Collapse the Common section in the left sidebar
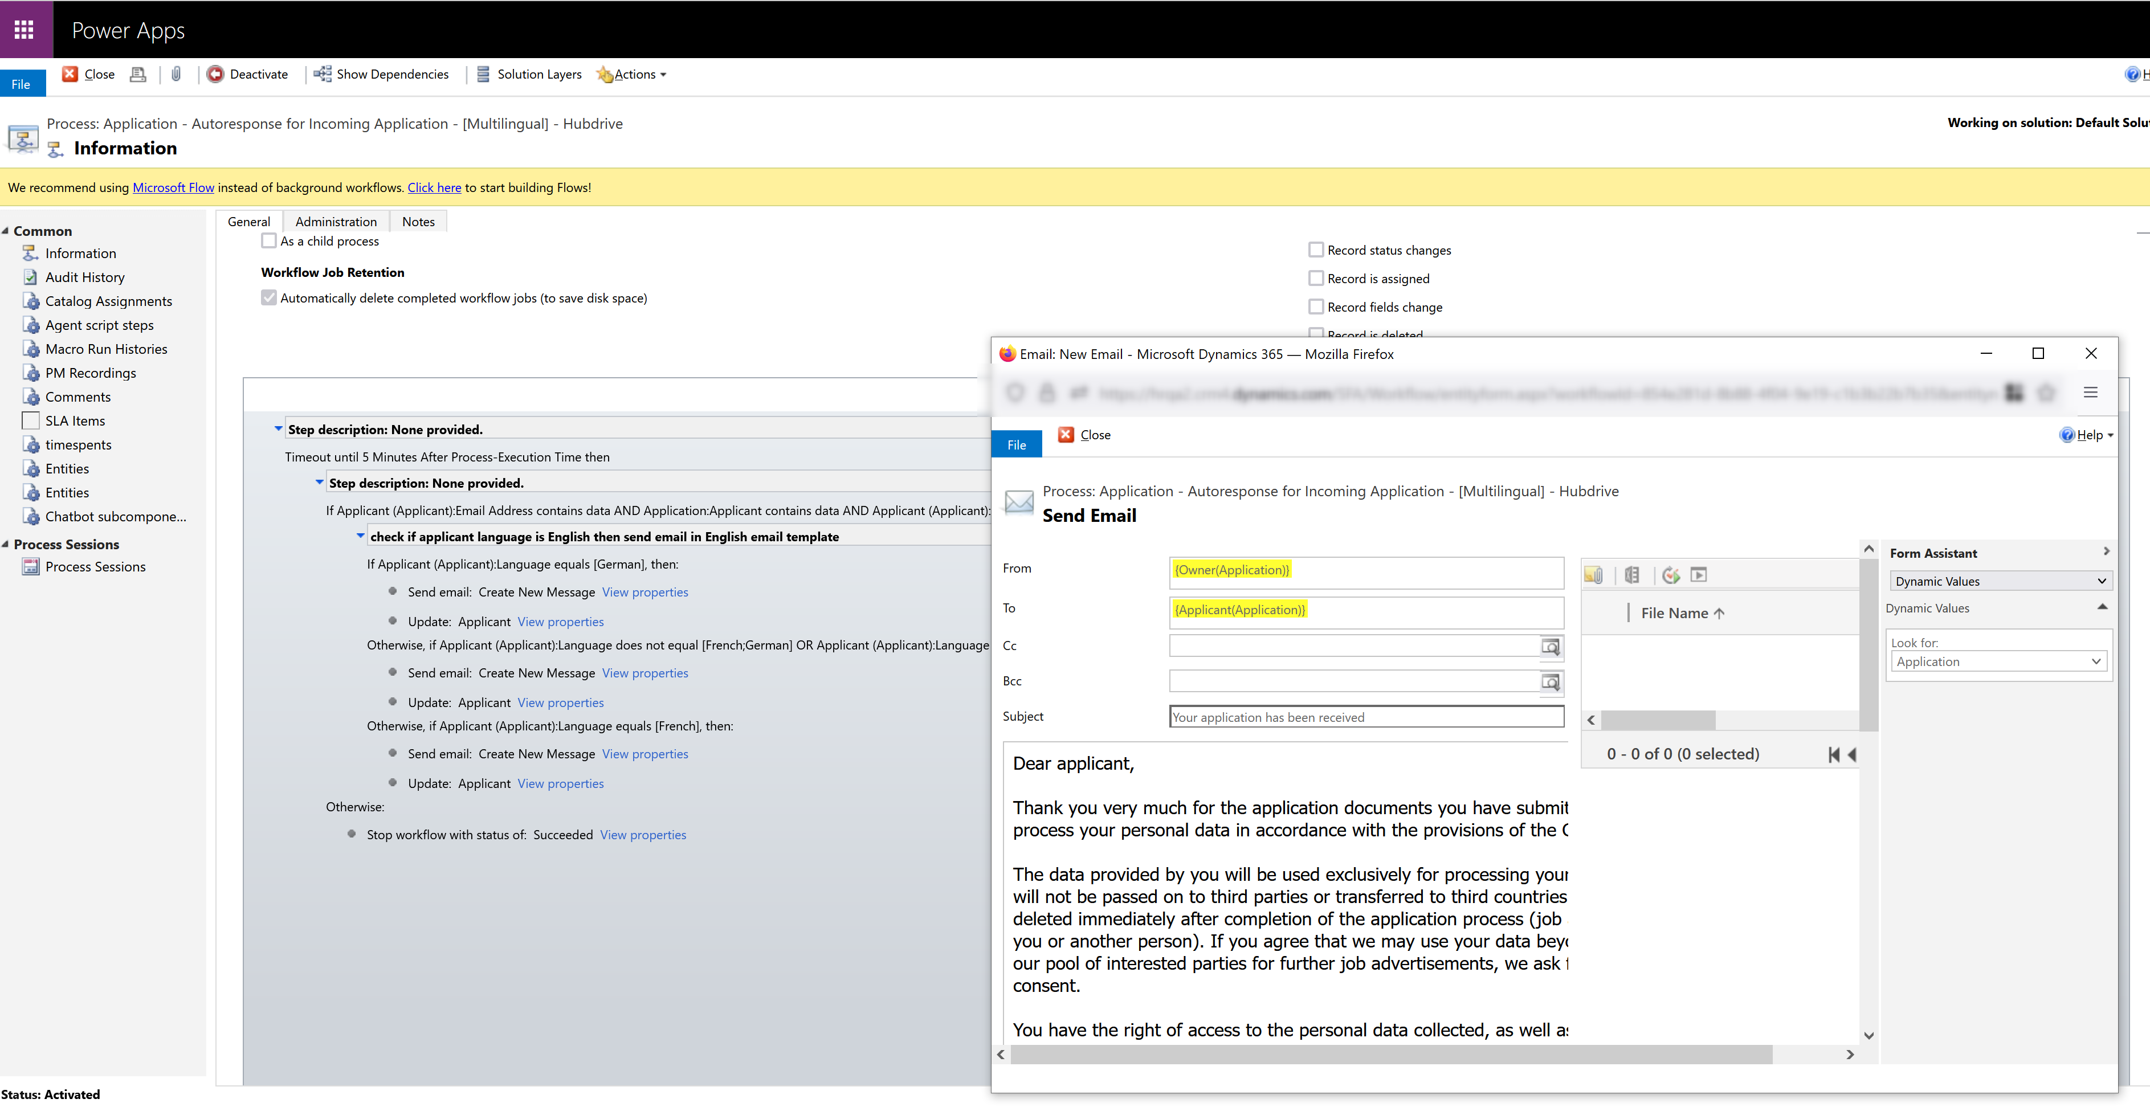This screenshot has height=1107, width=2150. coord(7,230)
